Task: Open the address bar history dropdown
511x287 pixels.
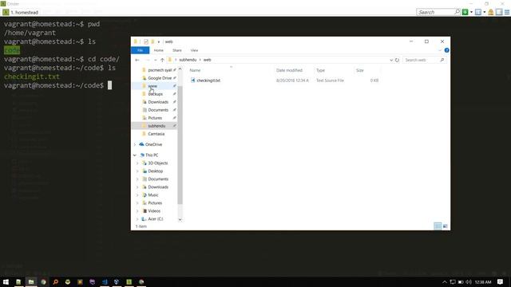Action: pos(391,60)
